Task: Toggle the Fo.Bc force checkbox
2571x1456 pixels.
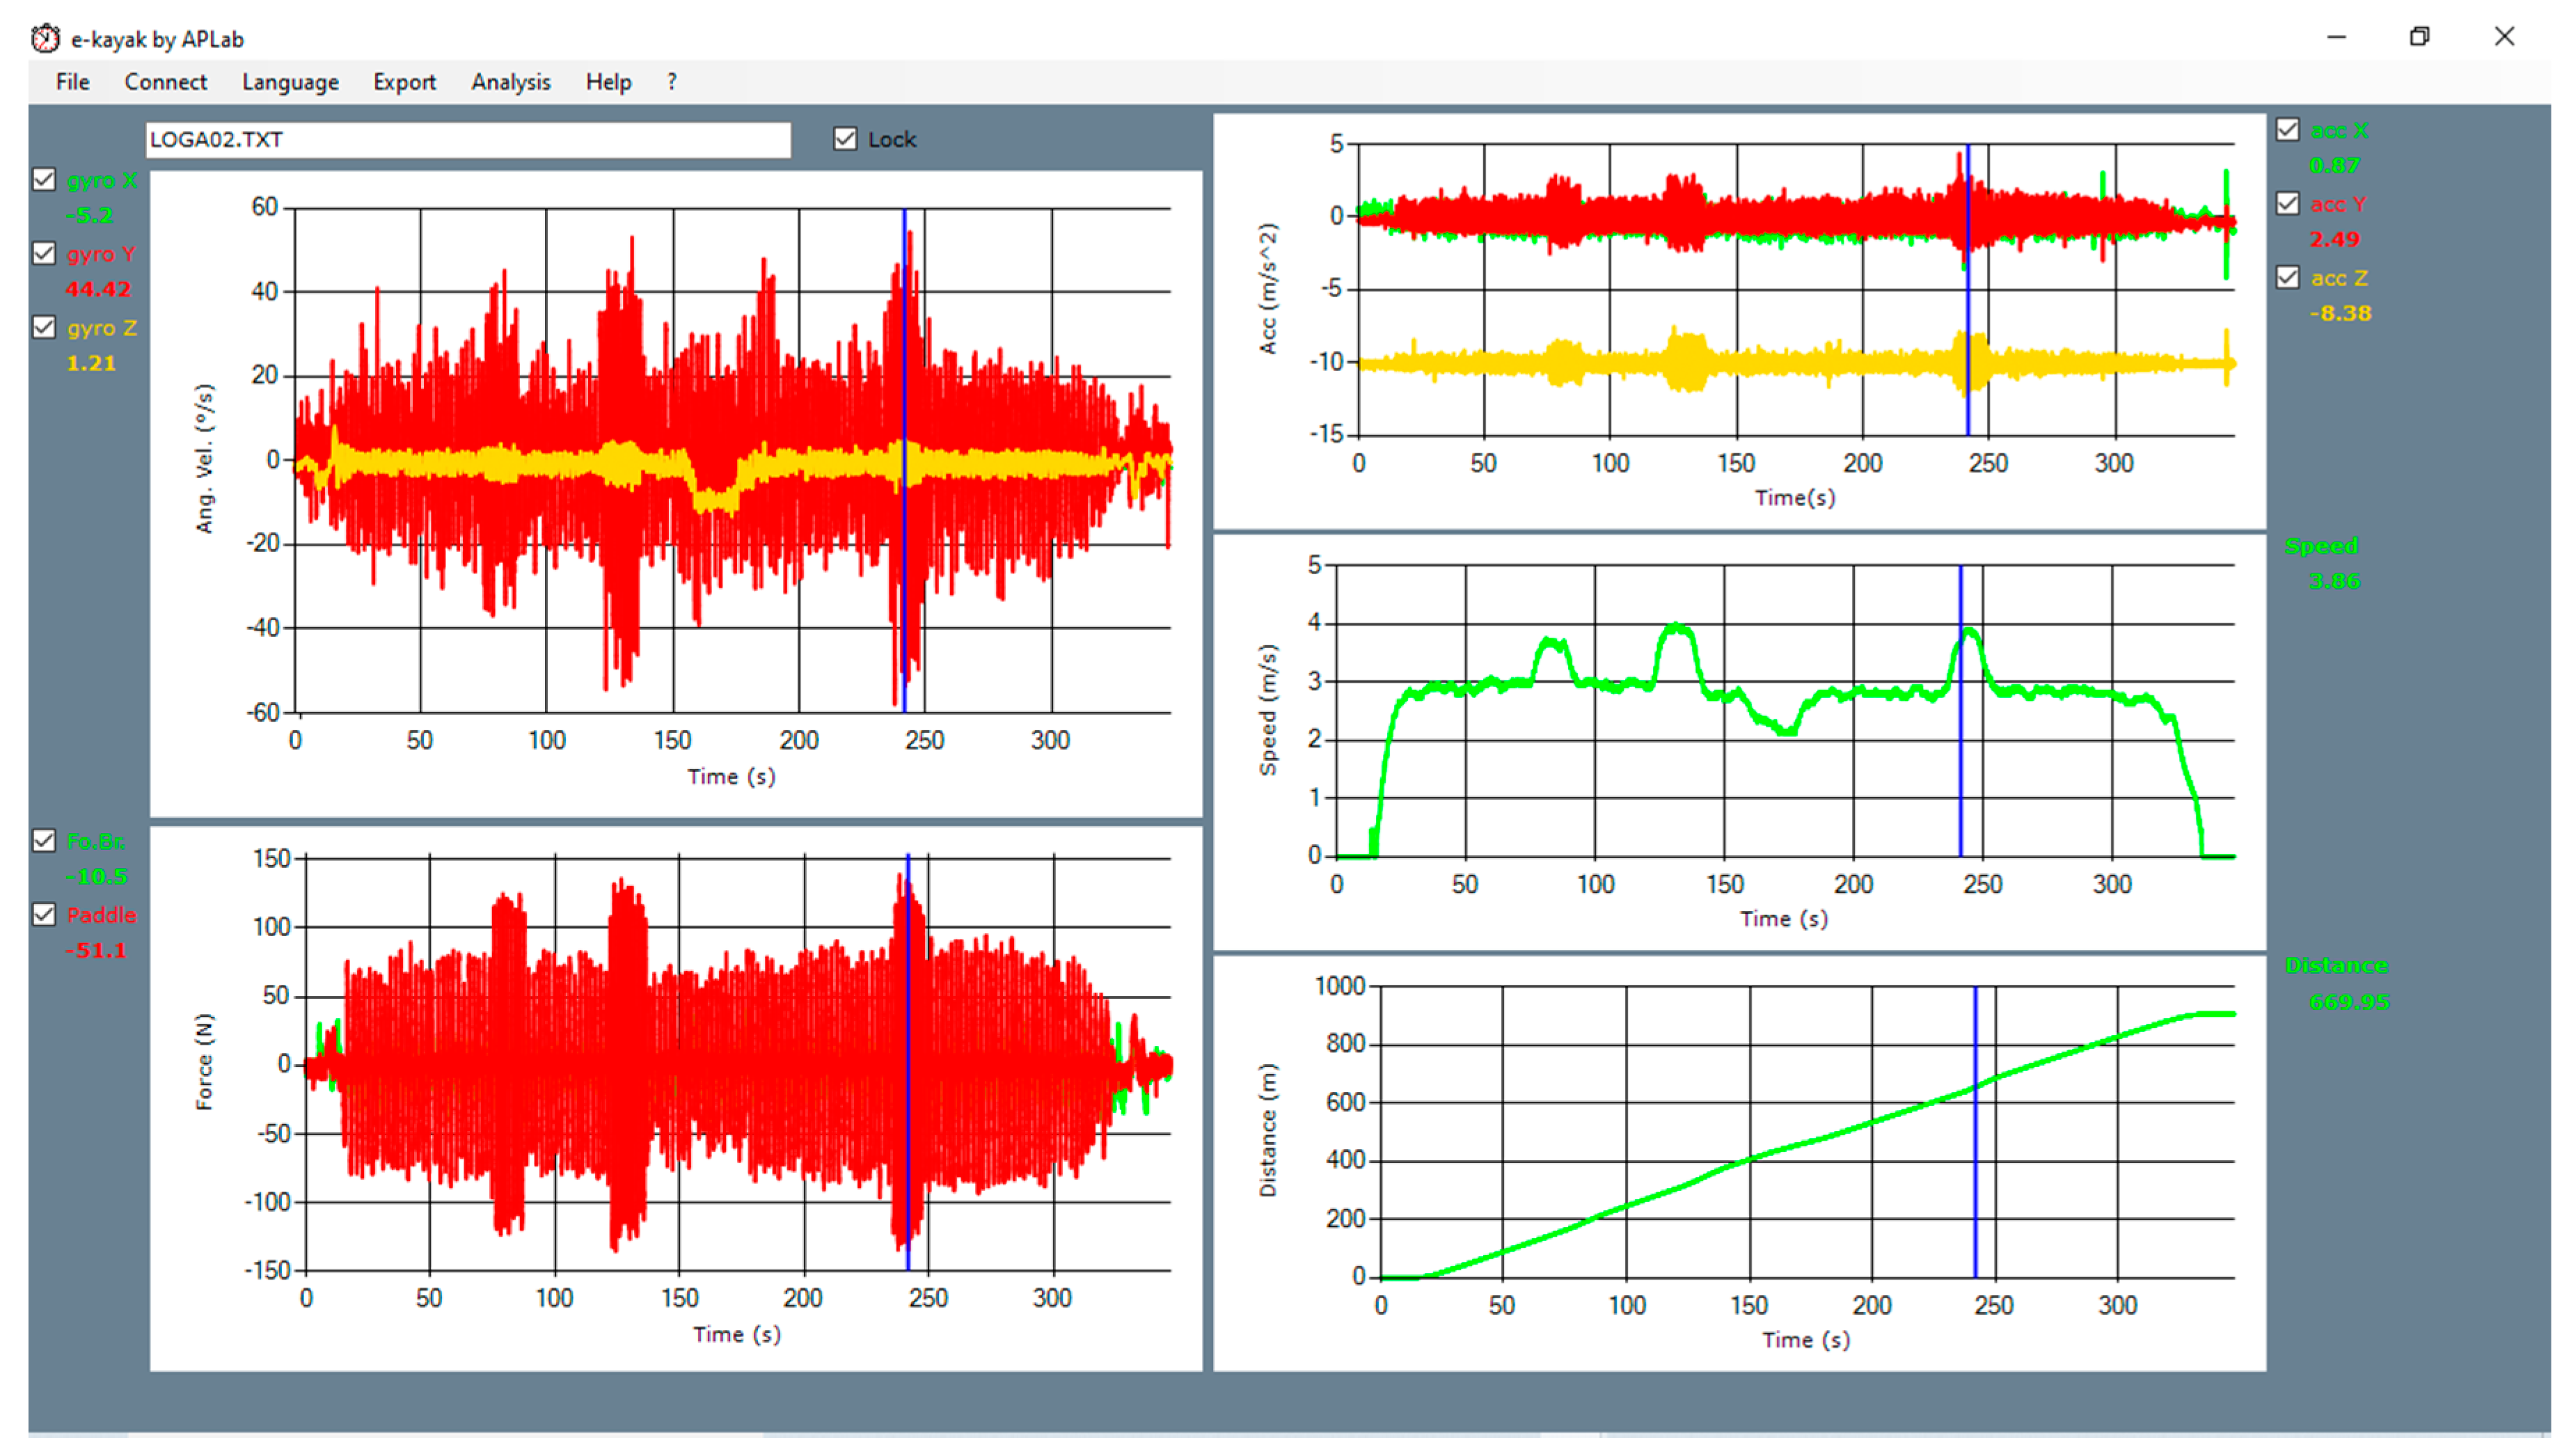Action: pyautogui.click(x=44, y=841)
